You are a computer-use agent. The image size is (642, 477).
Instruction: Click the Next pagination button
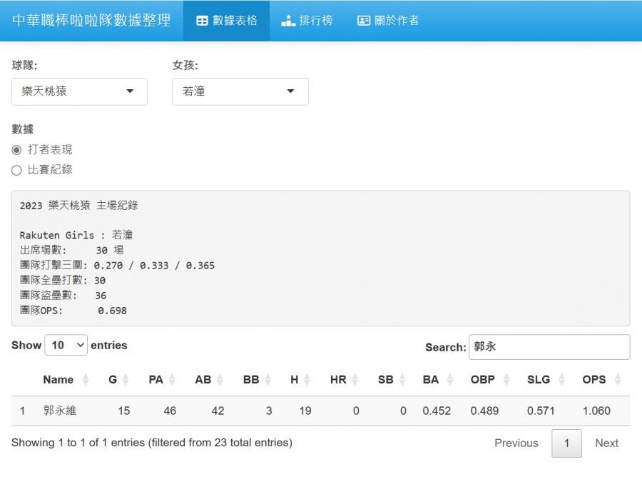point(606,443)
